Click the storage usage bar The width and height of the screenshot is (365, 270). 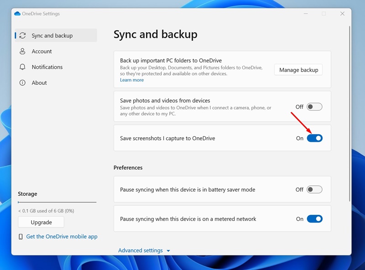click(57, 201)
